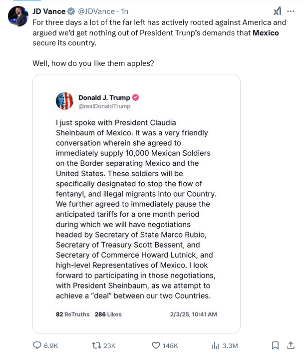Open the three-dot more options menu
The height and width of the screenshot is (356, 304).
(291, 11)
